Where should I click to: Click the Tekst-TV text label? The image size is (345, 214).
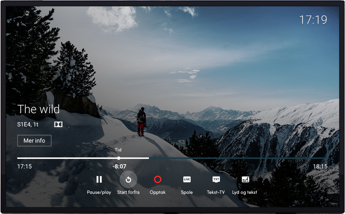click(x=216, y=192)
